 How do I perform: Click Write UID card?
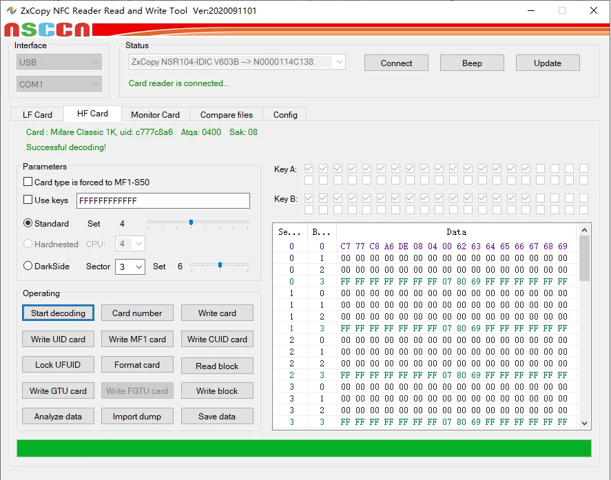point(58,339)
